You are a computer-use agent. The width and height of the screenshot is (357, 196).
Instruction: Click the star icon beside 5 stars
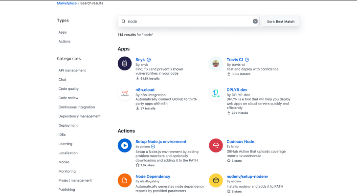point(228,191)
